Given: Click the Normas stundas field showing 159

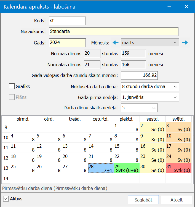Looking at the screenshot, I should 133,54.
